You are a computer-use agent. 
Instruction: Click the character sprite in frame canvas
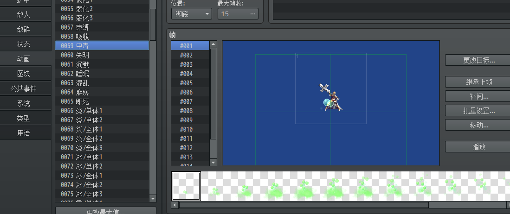click(331, 97)
